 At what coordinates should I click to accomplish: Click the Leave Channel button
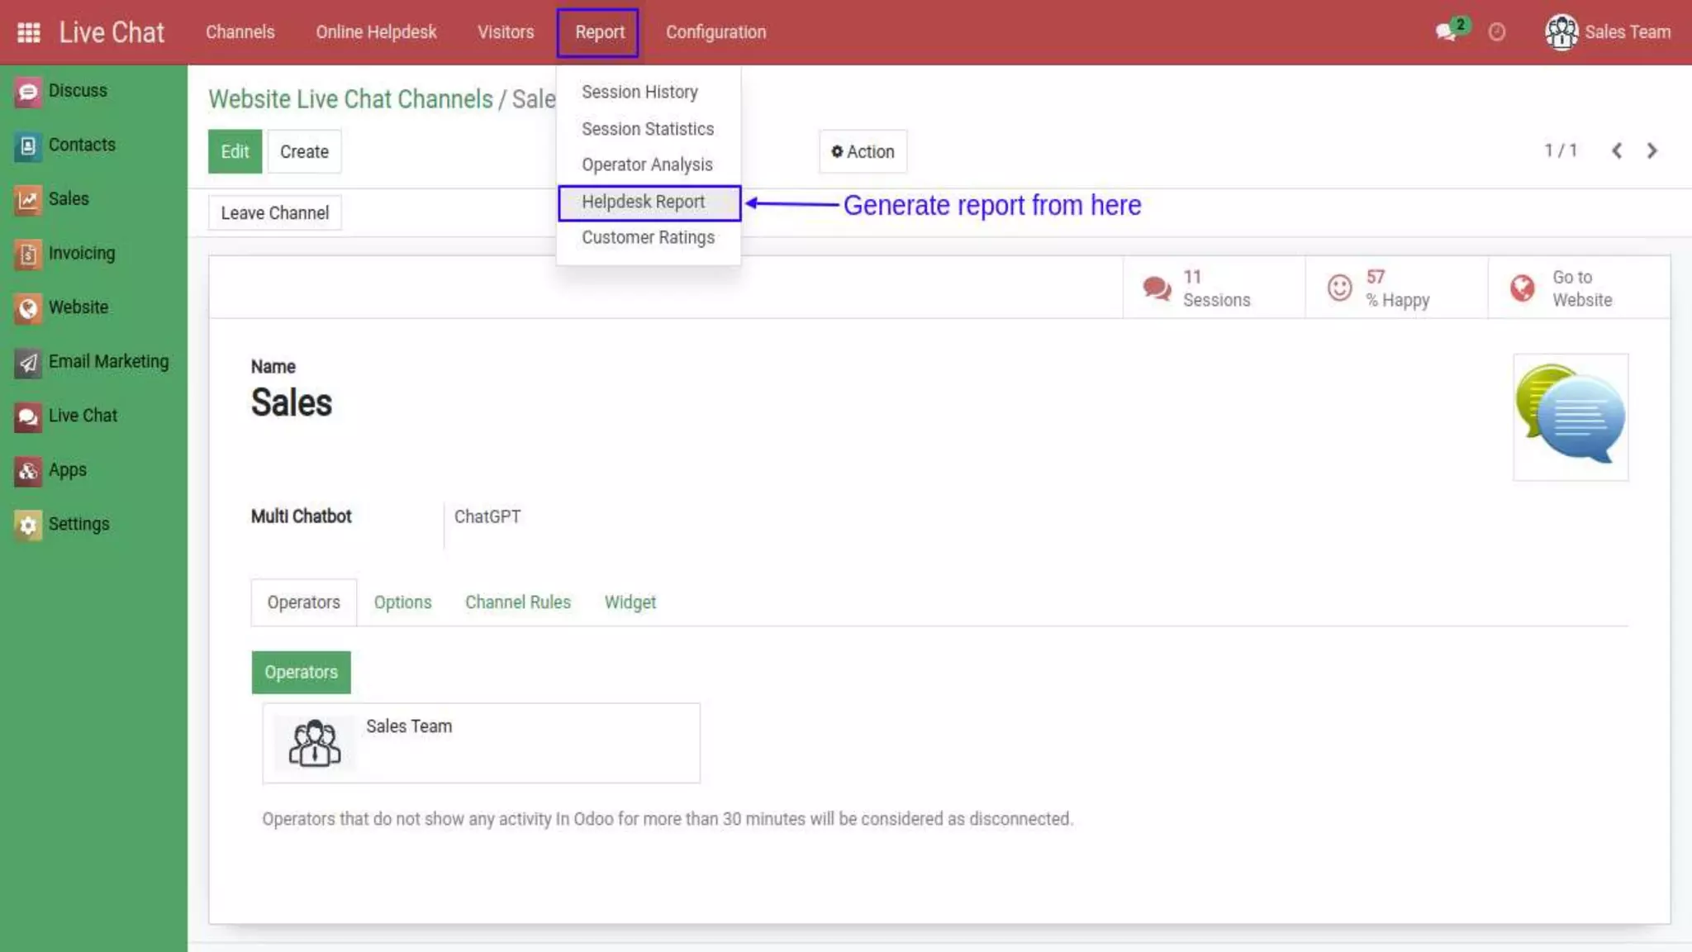(274, 213)
